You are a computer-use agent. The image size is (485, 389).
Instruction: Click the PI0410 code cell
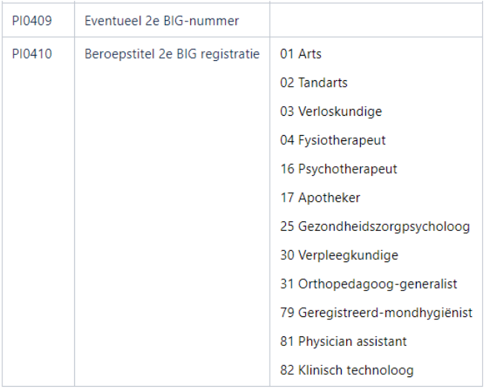tap(32, 53)
